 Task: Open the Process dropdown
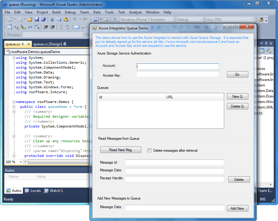[x=82, y=35]
